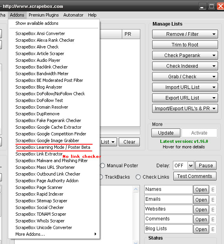Open the Premium Plugins menu
Image resolution: width=224 pixels, height=244 pixels.
tap(44, 15)
